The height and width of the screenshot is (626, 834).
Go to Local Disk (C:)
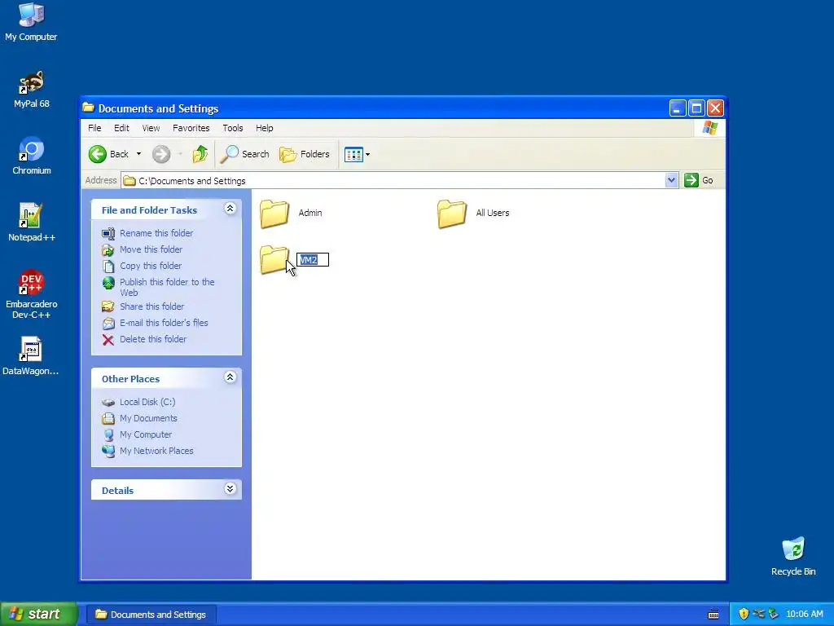pos(147,402)
